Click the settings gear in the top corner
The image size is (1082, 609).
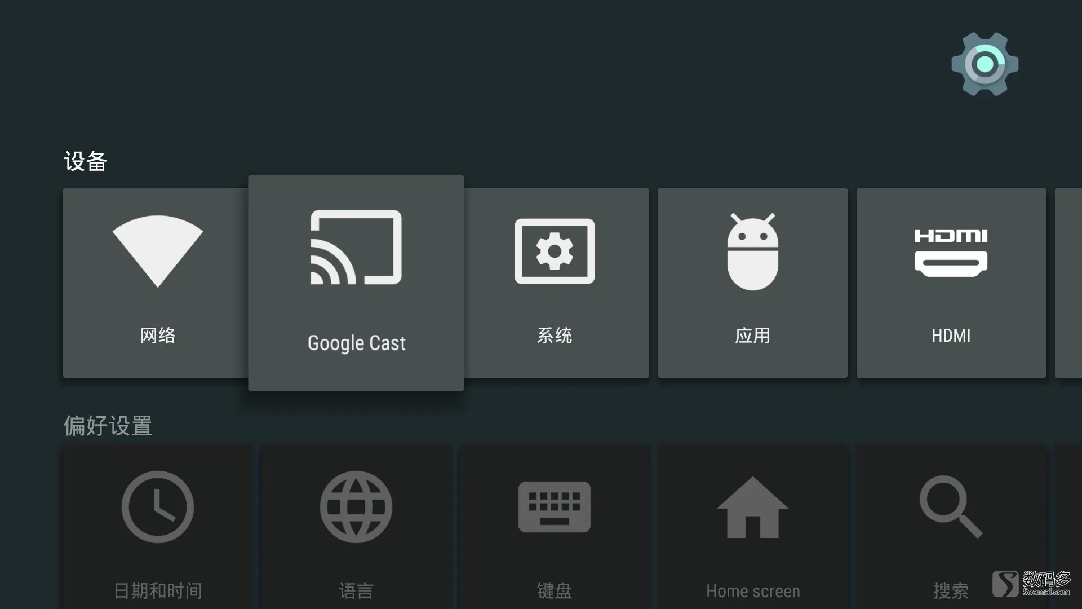point(985,64)
